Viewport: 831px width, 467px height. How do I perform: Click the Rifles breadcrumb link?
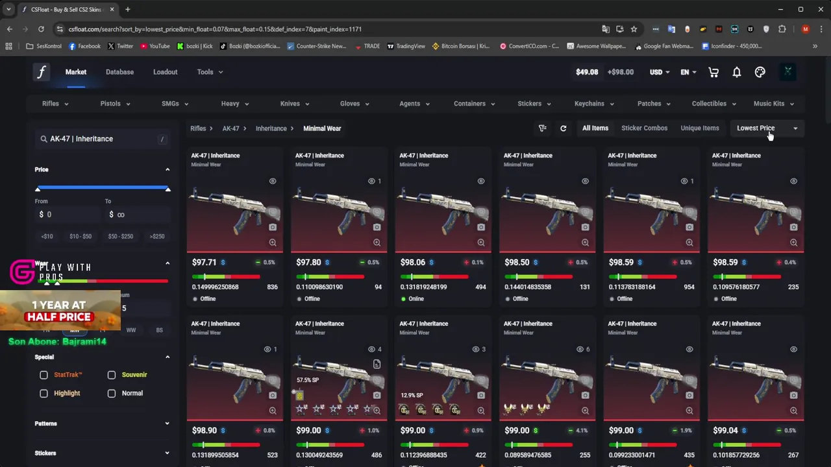click(198, 128)
